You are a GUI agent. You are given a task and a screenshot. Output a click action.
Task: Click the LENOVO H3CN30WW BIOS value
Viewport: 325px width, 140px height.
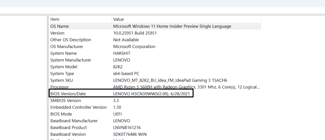[x=152, y=94]
